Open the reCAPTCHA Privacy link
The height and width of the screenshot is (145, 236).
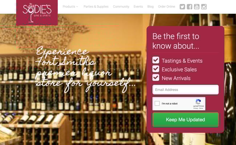pos(196,108)
